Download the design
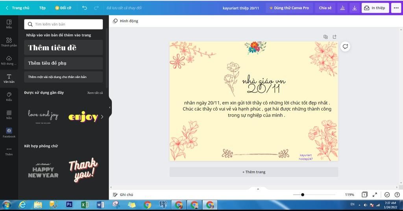 (355, 8)
